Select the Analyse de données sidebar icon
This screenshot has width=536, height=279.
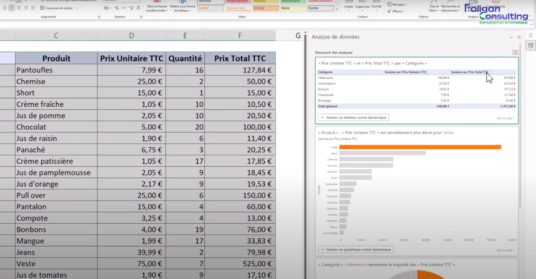pos(531,45)
